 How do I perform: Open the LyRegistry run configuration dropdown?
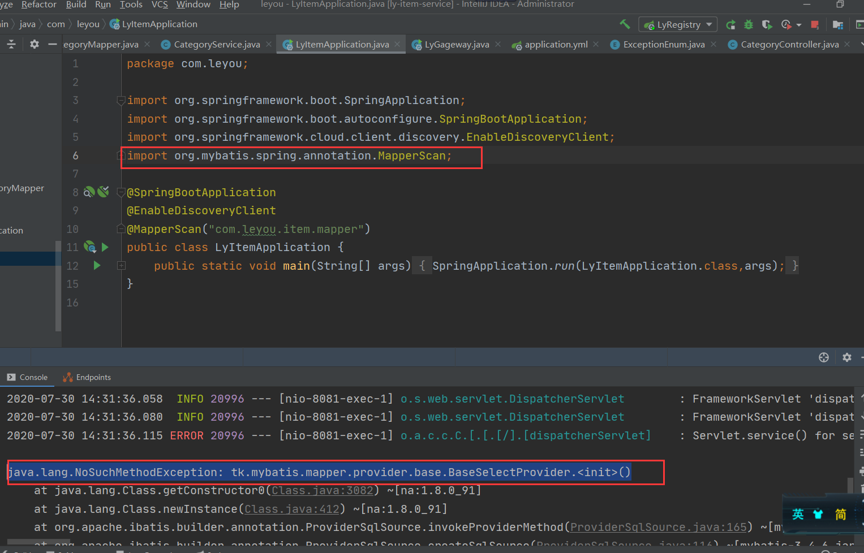tap(678, 25)
